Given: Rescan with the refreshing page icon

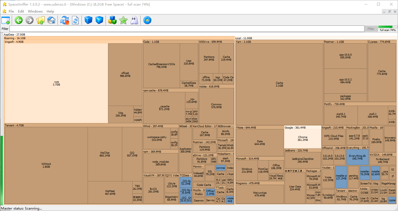Looking at the screenshot, I should click(x=75, y=20).
